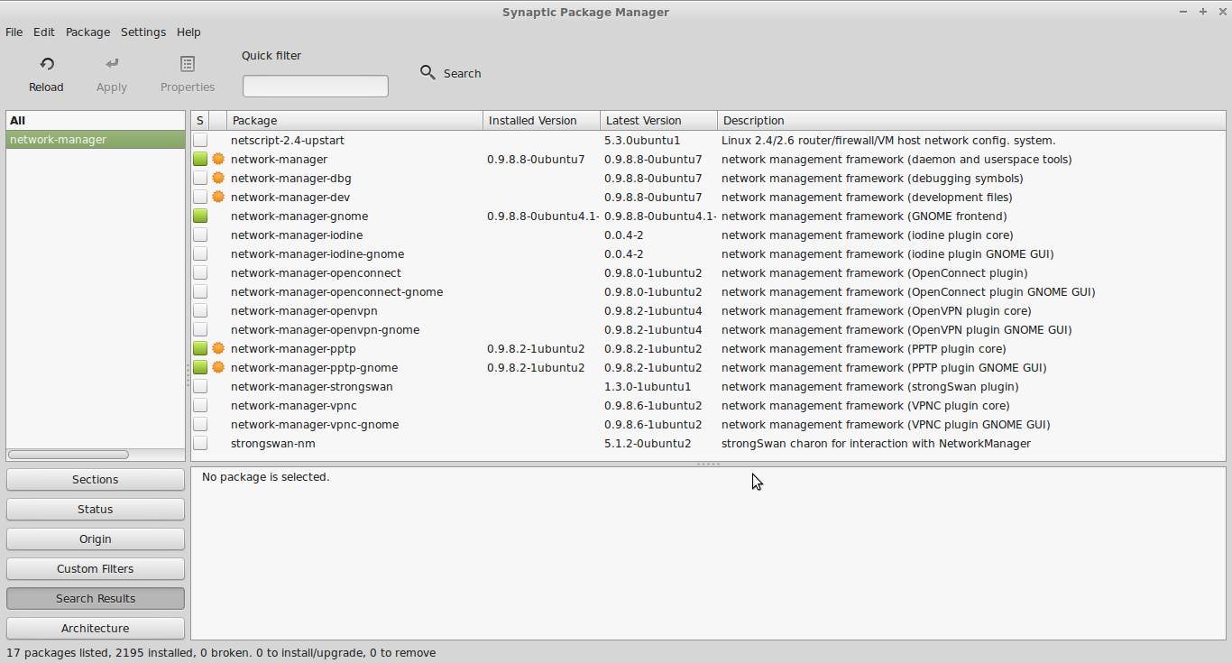Screen dimensions: 1232x663
Task: Select the network-manager-openconnect-gnome package name
Action: (336, 291)
